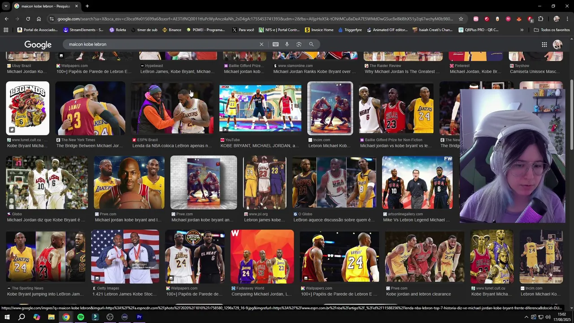The width and height of the screenshot is (574, 323).
Task: Open the artsonlinegallery.com image result
Action: pyautogui.click(x=417, y=183)
